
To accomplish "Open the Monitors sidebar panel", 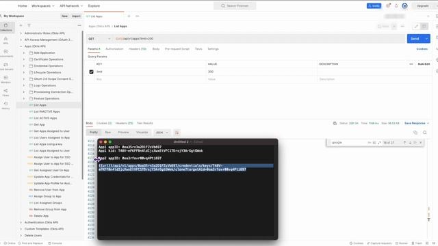I will pos(6,79).
